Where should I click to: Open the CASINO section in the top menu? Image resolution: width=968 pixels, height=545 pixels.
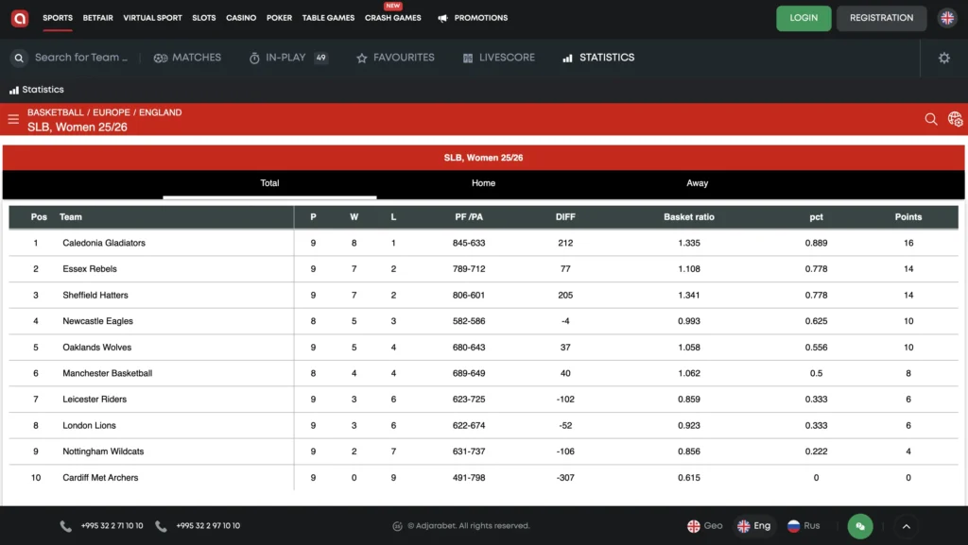click(x=241, y=17)
